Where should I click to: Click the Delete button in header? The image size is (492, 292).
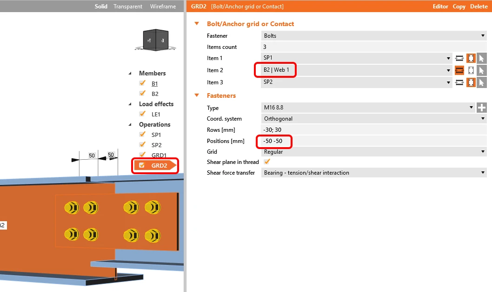click(479, 6)
